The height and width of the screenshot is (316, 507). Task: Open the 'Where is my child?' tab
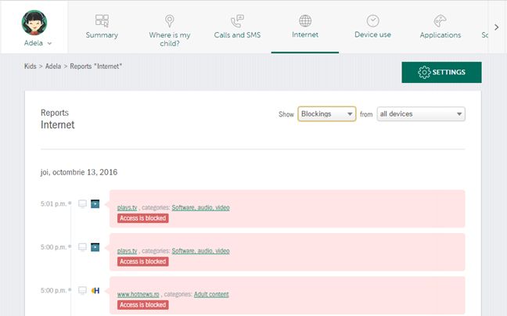coord(170,39)
